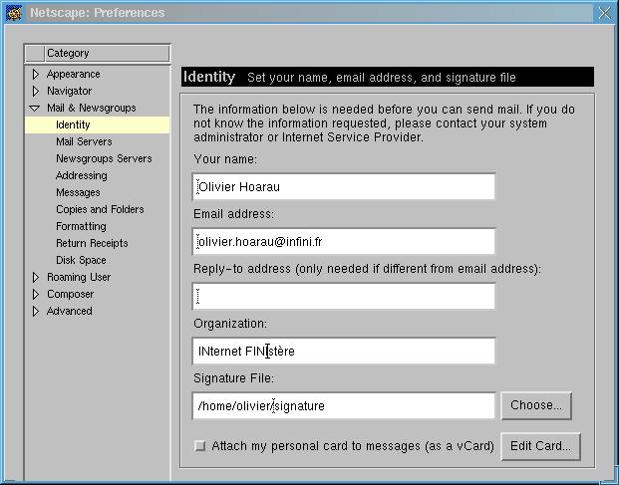Expand the Roaming User category
This screenshot has width=619, height=485.
tap(35, 277)
